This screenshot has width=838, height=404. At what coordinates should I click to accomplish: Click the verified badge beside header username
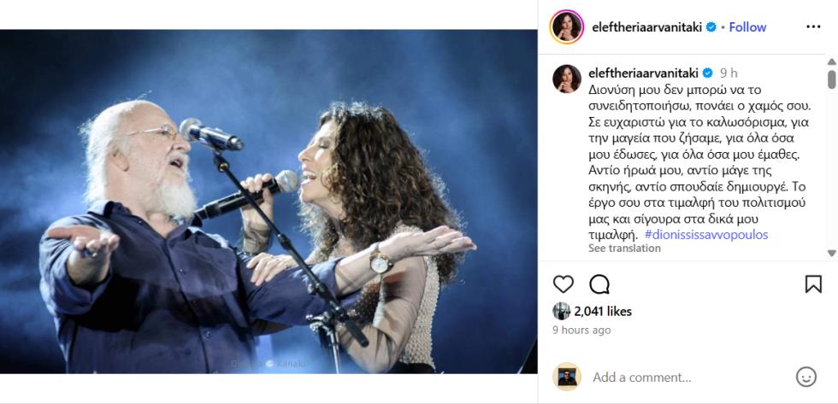(711, 27)
